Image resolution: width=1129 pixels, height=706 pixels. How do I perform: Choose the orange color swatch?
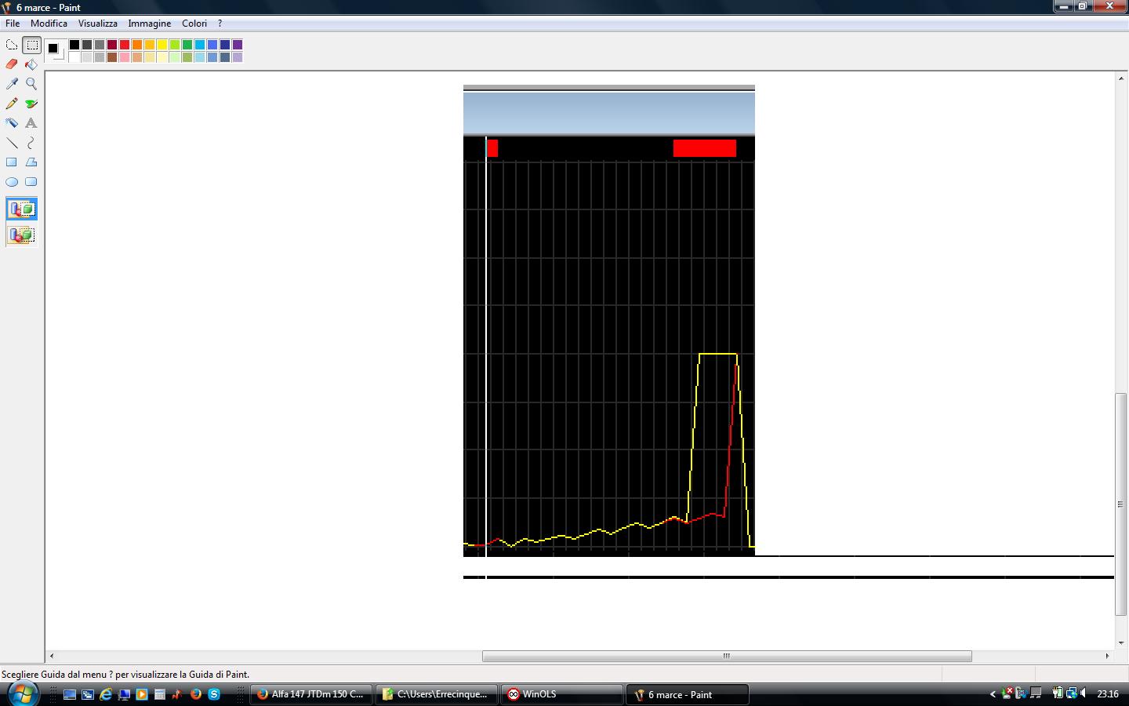(x=137, y=45)
